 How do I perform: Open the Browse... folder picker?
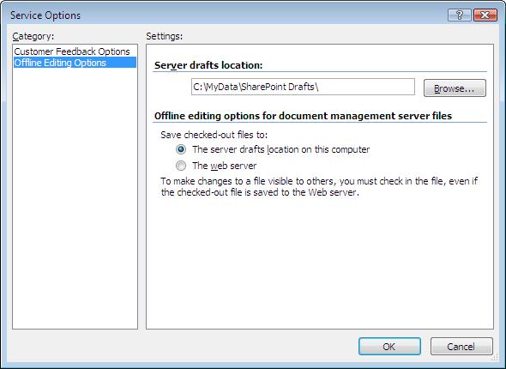[455, 88]
